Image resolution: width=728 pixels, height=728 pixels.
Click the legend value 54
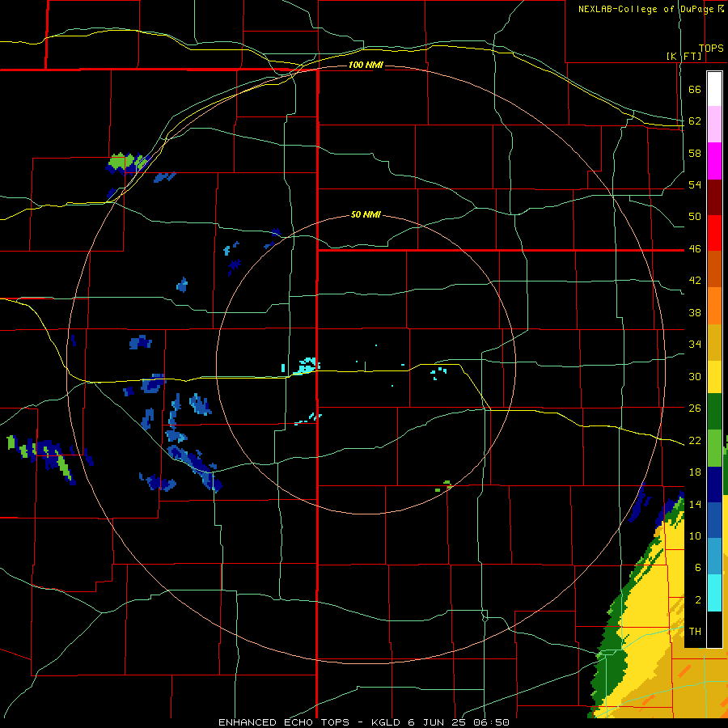coord(695,184)
